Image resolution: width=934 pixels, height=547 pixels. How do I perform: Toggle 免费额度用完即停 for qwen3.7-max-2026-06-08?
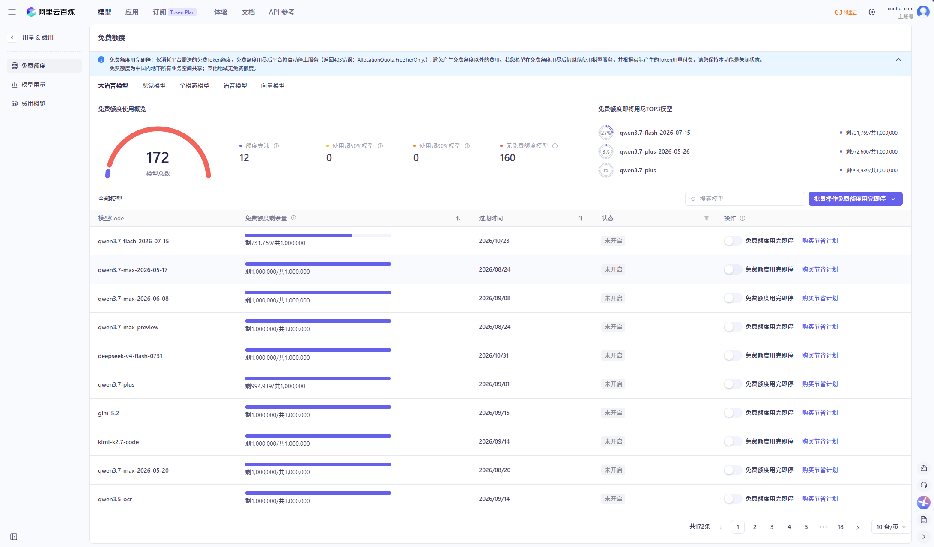(x=733, y=298)
